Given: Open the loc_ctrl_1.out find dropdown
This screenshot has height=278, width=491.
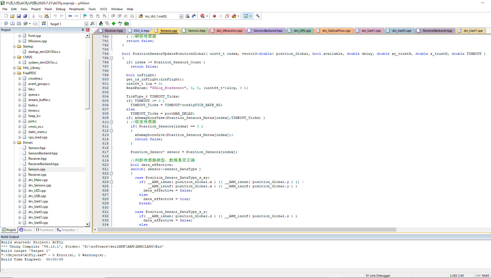Looking at the screenshot, I should pos(181,16).
